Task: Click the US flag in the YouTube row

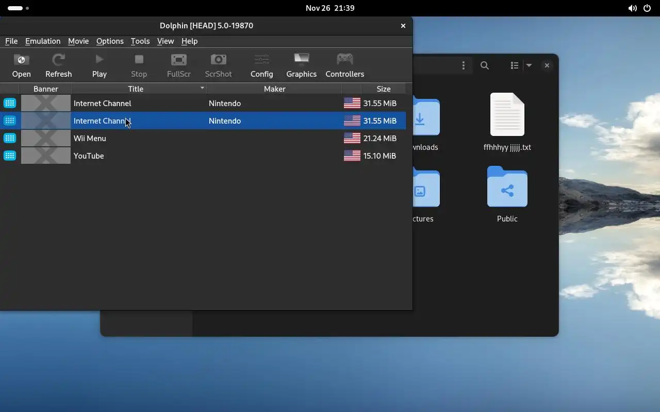Action: click(x=352, y=156)
